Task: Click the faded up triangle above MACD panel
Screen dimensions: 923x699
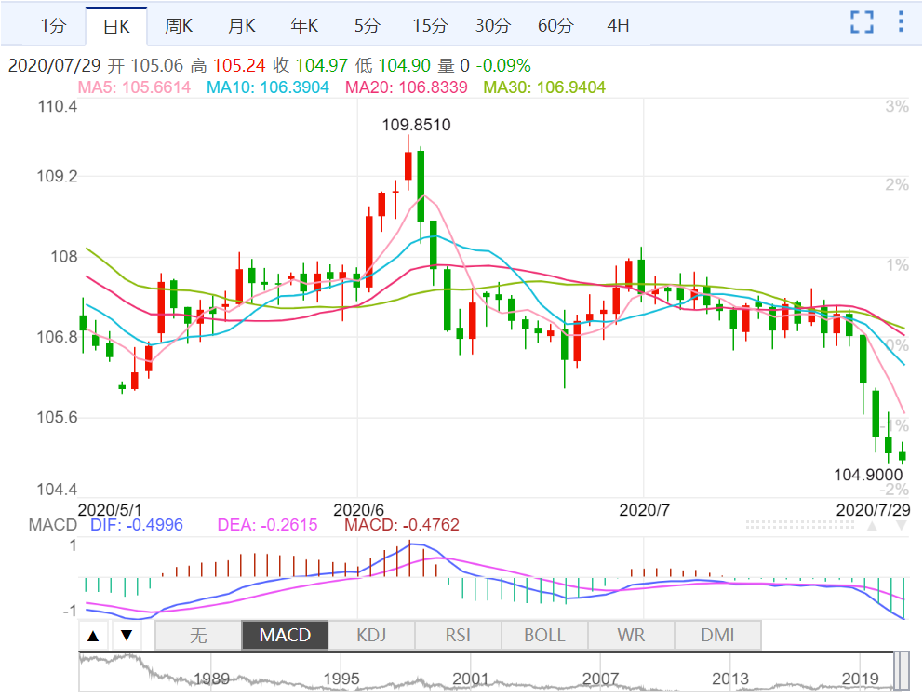Action: (872, 526)
